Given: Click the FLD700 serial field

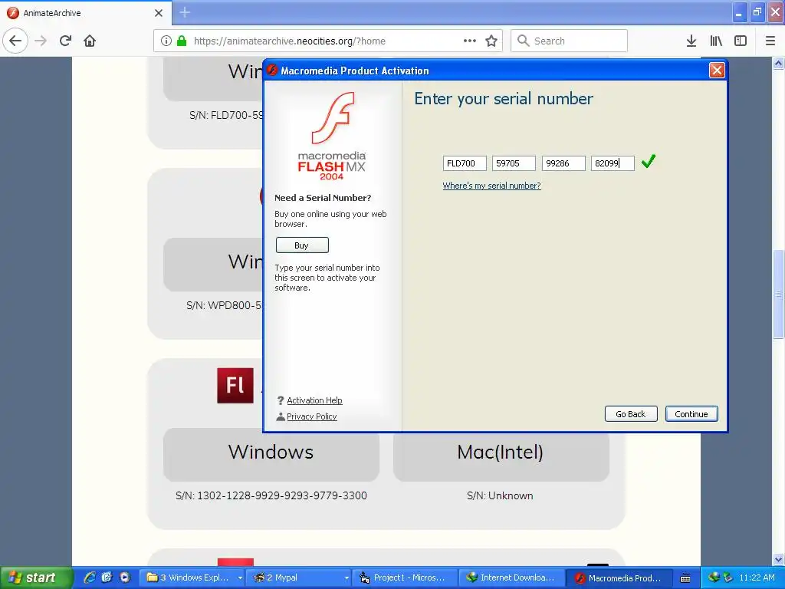Looking at the screenshot, I should pos(465,163).
